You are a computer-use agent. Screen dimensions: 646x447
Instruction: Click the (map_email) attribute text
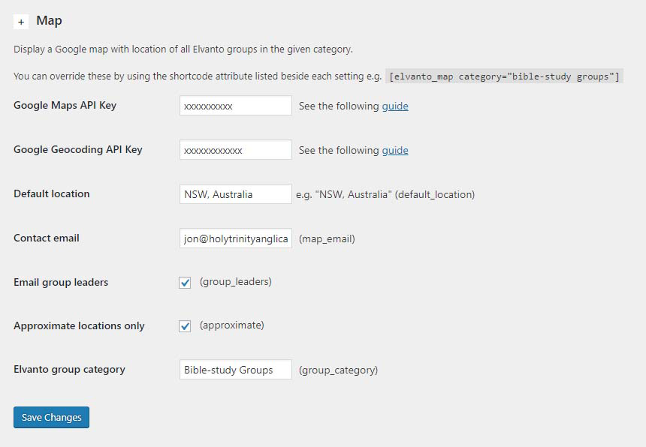[x=327, y=239]
